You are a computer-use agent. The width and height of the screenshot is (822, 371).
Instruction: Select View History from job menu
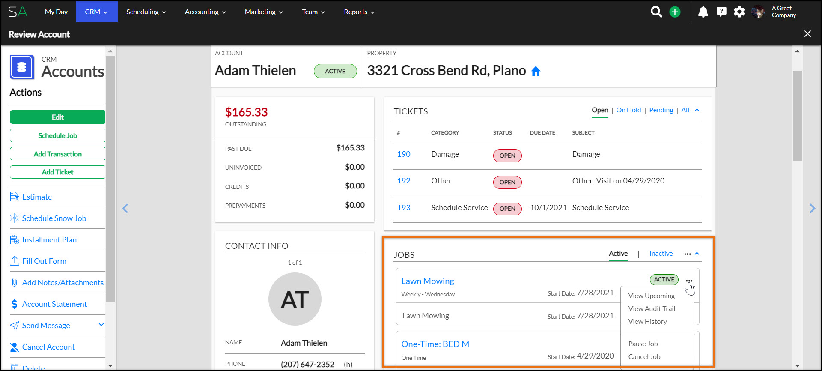point(647,322)
